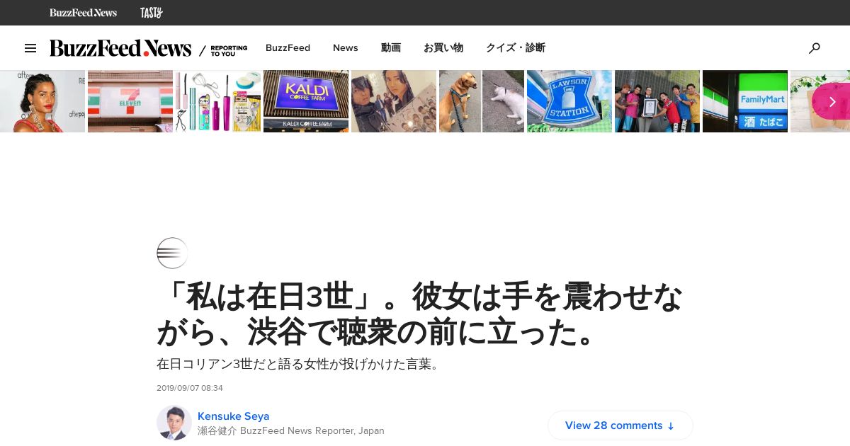The height and width of the screenshot is (446, 850).
Task: Open the Kaldi Coffee Farm thumbnail
Action: click(x=306, y=101)
